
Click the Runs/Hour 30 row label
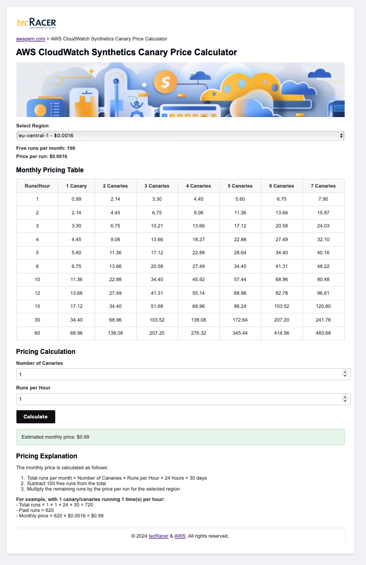[37, 320]
